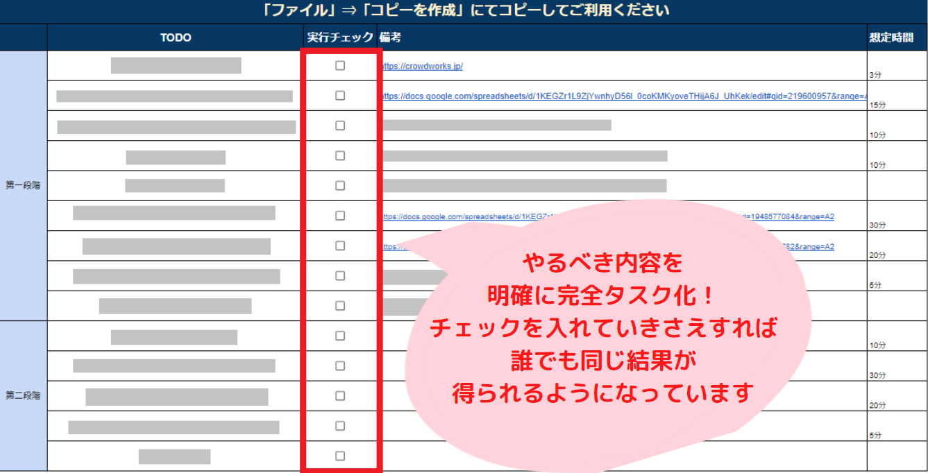Select the 第一段階 stage cell
The width and height of the screenshot is (928, 473).
(x=24, y=185)
